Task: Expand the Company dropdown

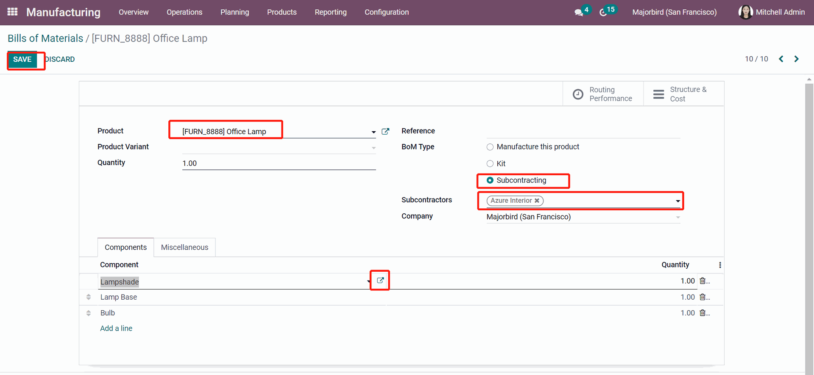Action: click(678, 217)
